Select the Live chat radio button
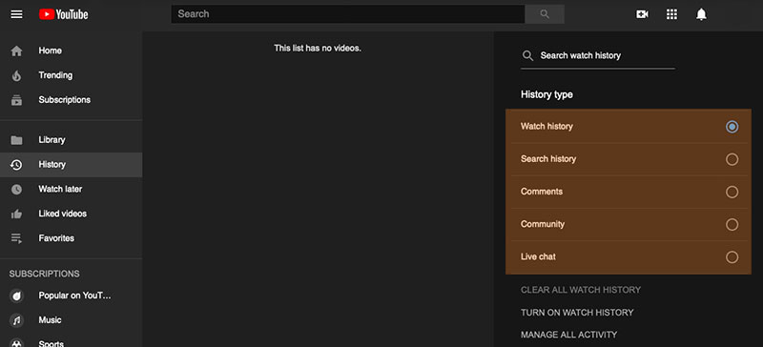 coord(732,257)
